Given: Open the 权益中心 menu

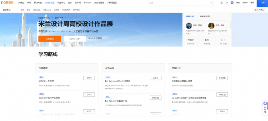Looking at the screenshot, I should 61,3.
